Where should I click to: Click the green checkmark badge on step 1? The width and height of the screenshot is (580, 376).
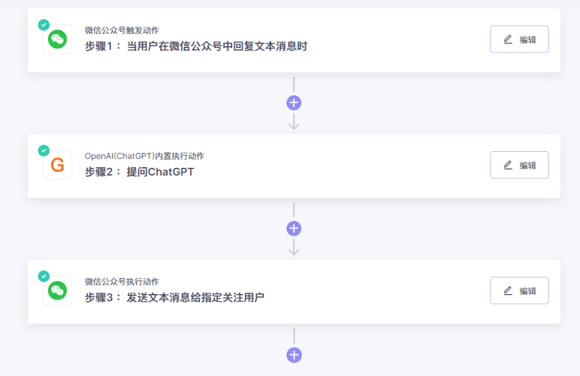click(43, 25)
